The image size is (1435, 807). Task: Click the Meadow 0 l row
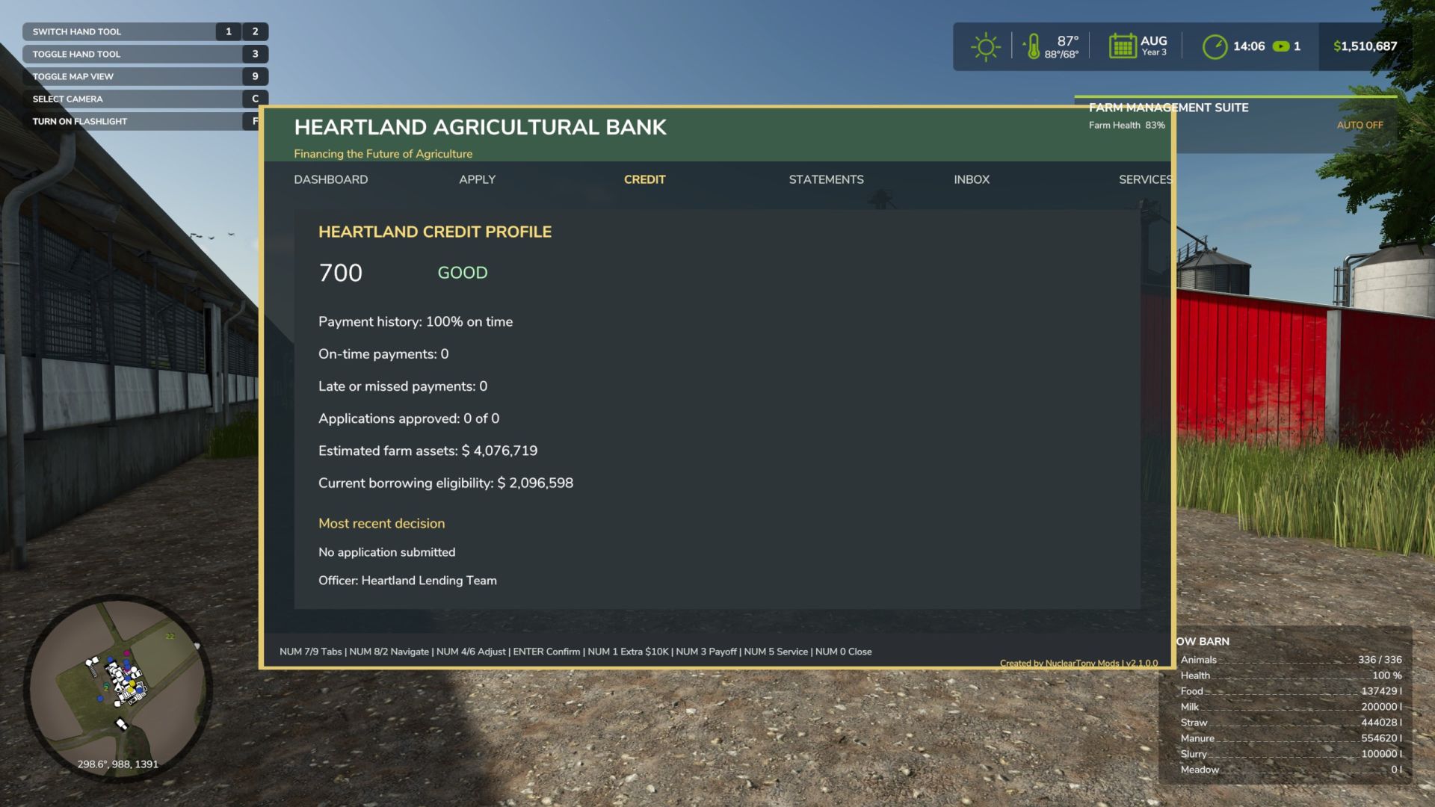click(1291, 770)
